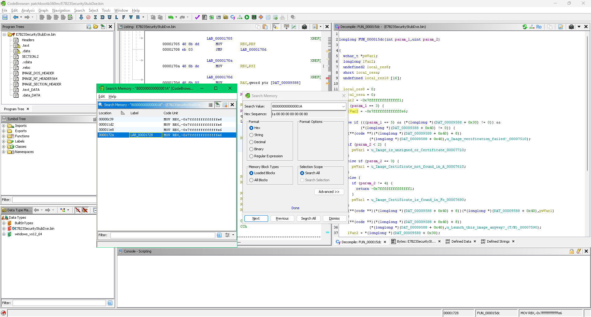Jump to next Bookmark (B) icon
The image size is (591, 317).
pos(138,17)
